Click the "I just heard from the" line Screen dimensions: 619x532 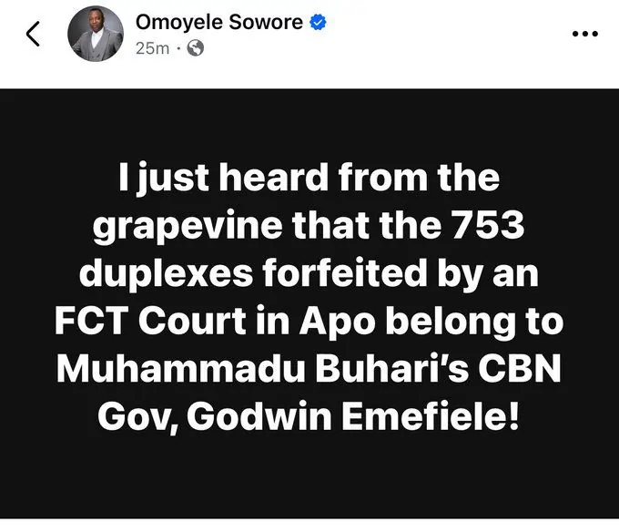point(309,178)
